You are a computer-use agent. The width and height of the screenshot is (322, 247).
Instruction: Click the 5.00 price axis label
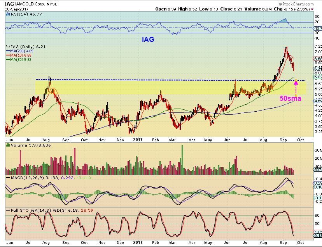(318, 94)
